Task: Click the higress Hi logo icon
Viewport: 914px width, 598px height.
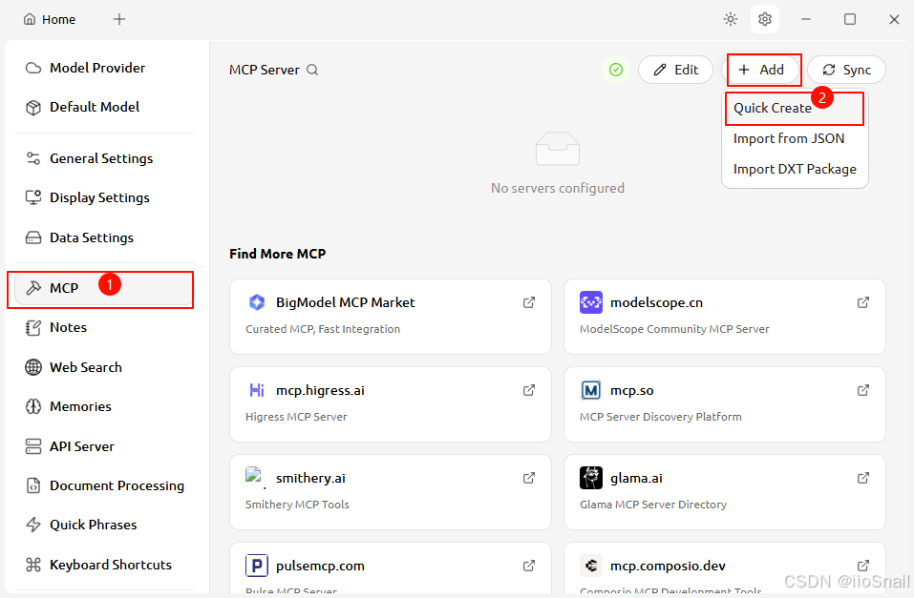Action: (x=257, y=390)
